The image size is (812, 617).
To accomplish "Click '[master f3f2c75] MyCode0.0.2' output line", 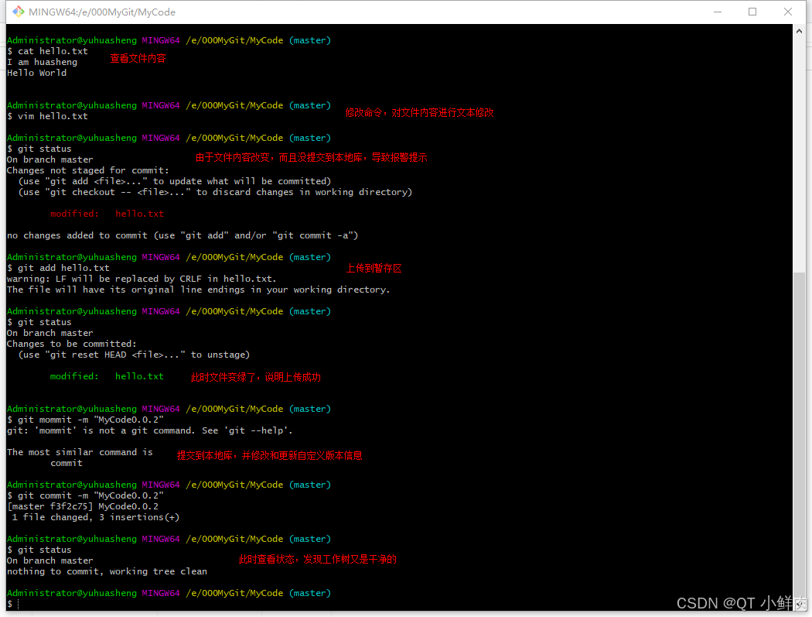I will [83, 506].
